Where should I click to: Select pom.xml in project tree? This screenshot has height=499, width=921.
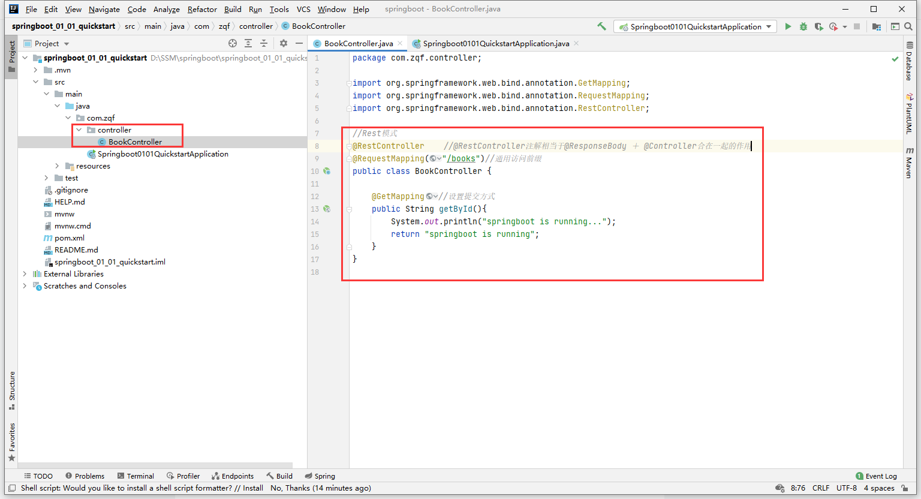64,238
